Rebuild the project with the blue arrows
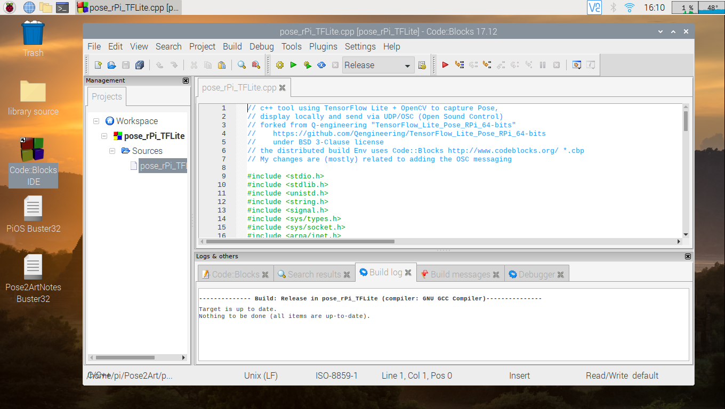725x409 pixels. click(321, 65)
